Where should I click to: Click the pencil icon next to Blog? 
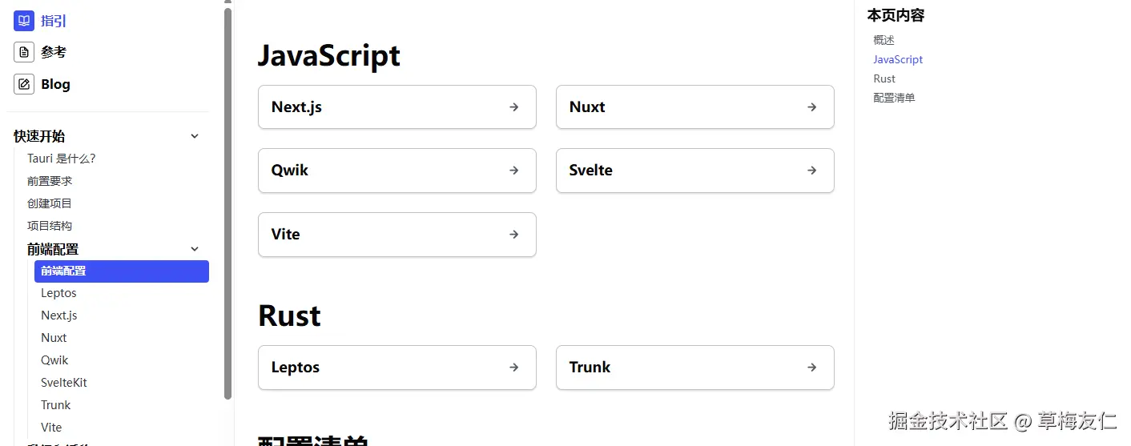tap(24, 84)
